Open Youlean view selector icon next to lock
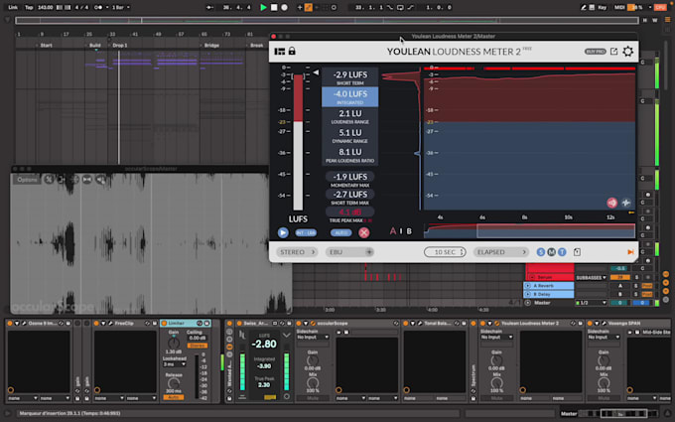The height and width of the screenshot is (422, 675). pyautogui.click(x=279, y=52)
